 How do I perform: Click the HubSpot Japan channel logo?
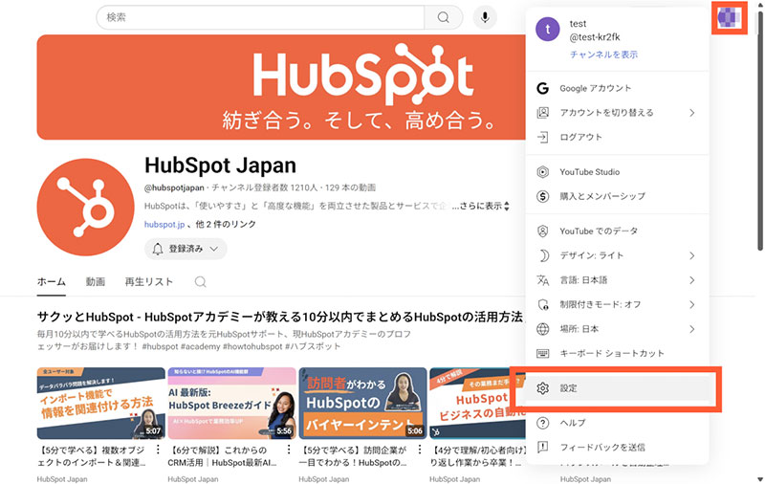(x=85, y=207)
